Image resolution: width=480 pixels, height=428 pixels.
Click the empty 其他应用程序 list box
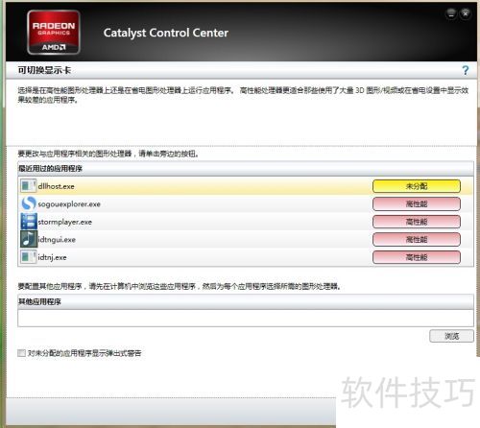click(x=246, y=318)
